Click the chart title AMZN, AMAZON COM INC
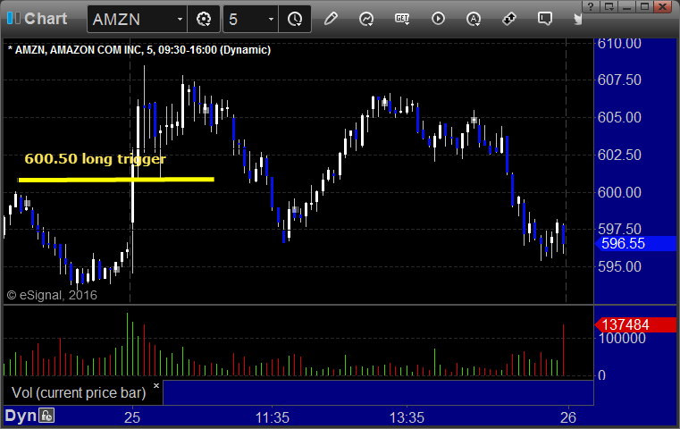Viewport: 680px width, 429px height. click(x=139, y=50)
